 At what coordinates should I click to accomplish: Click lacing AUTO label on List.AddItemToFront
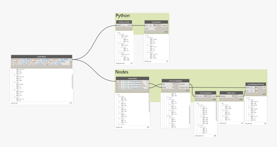point(264,94)
